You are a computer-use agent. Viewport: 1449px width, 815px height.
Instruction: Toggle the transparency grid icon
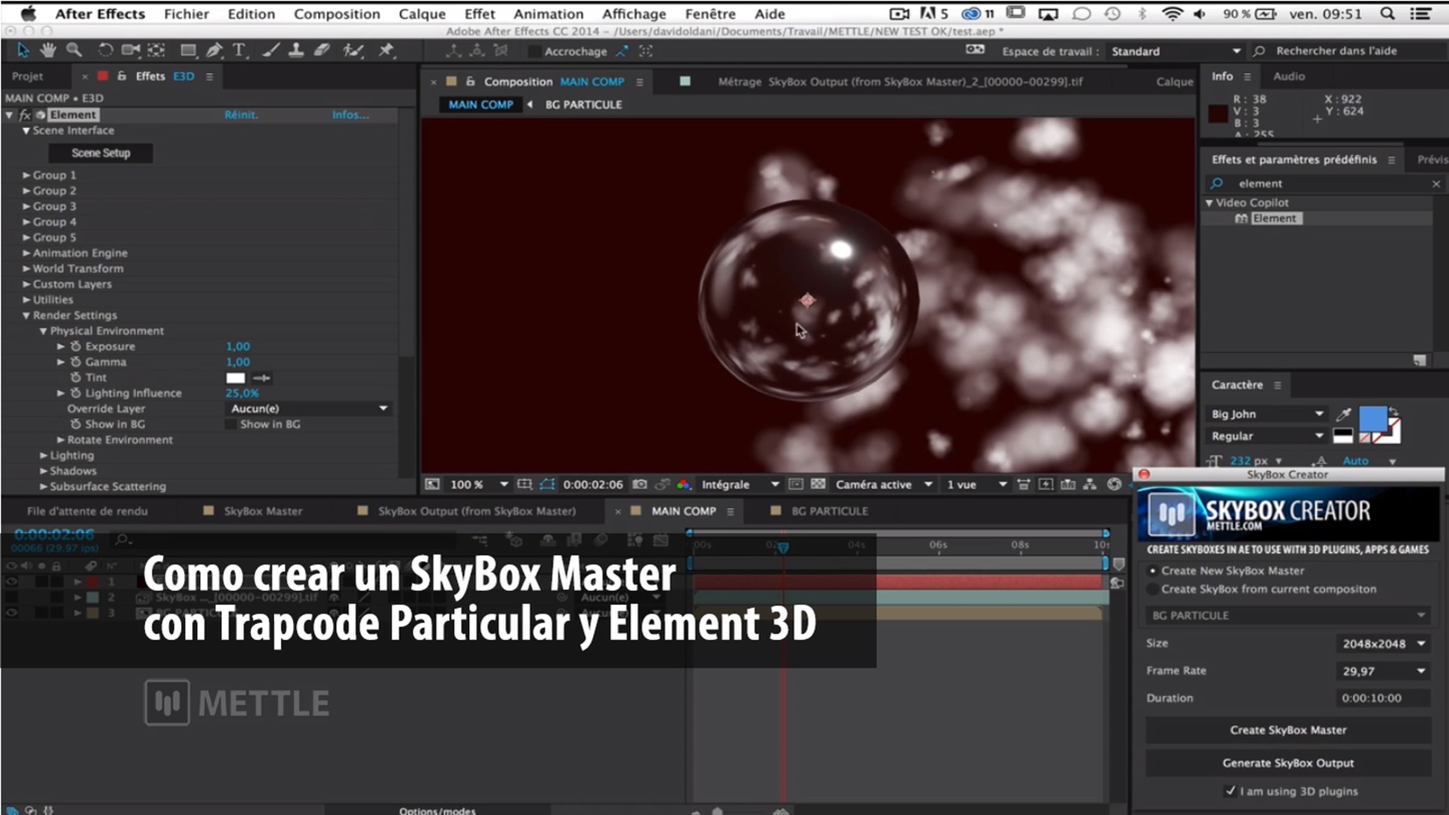818,484
